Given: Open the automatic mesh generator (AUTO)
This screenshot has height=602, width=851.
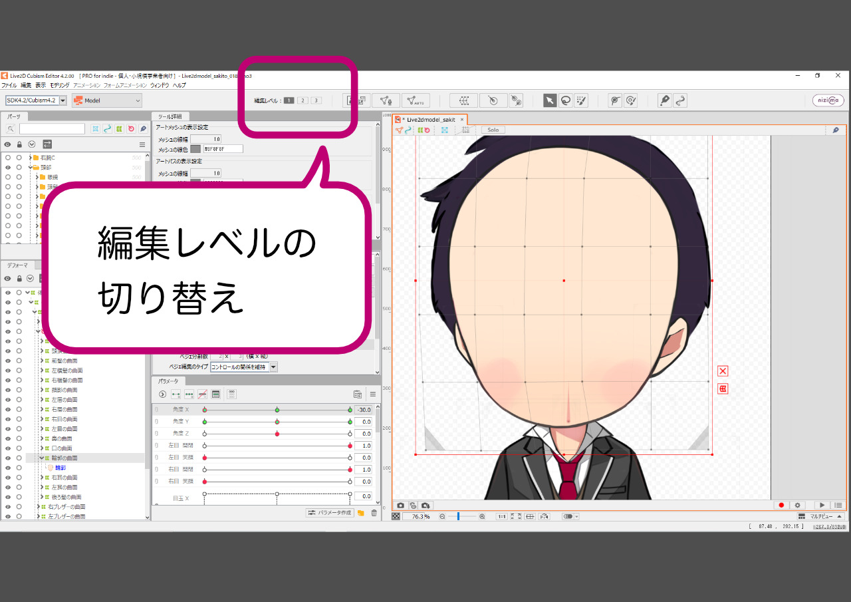Looking at the screenshot, I should point(416,100).
